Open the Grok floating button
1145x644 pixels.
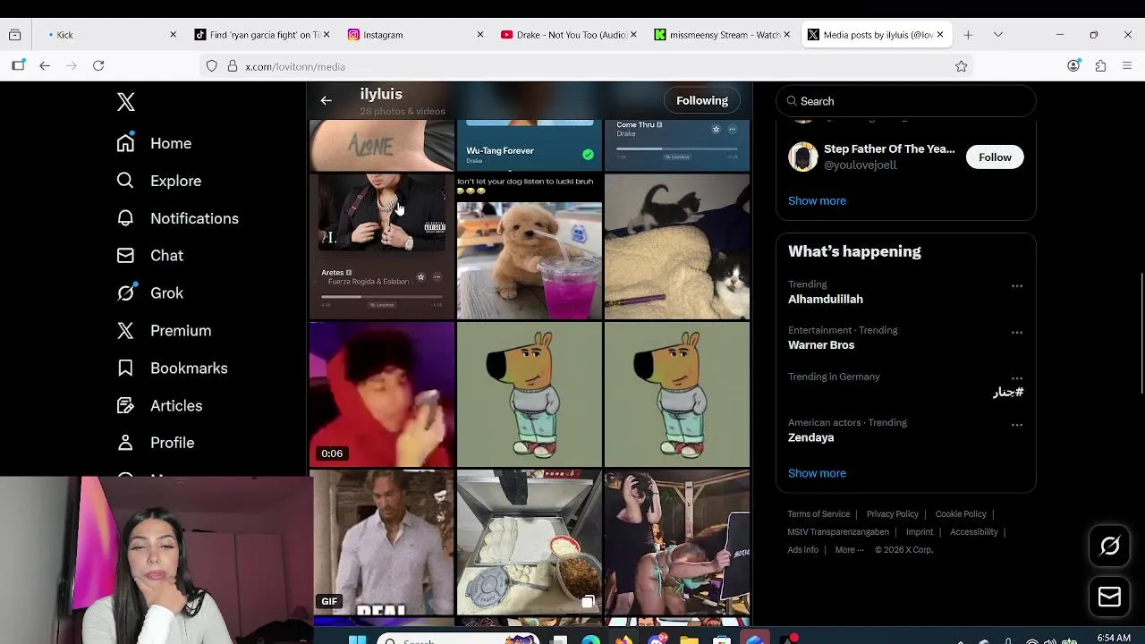coord(1109,546)
